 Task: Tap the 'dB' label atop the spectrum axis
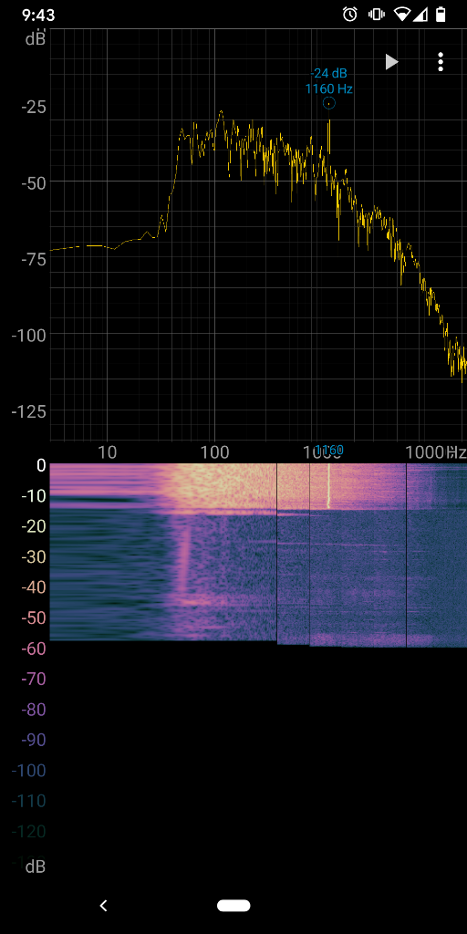pyautogui.click(x=36, y=39)
